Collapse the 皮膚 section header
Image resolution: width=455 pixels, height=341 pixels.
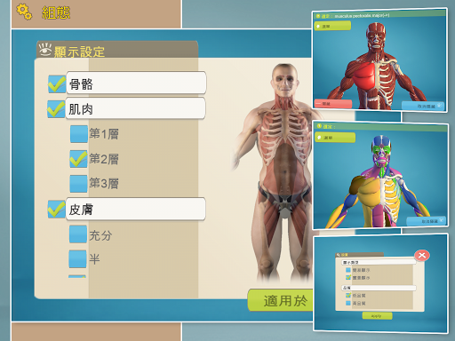pyautogui.click(x=135, y=209)
